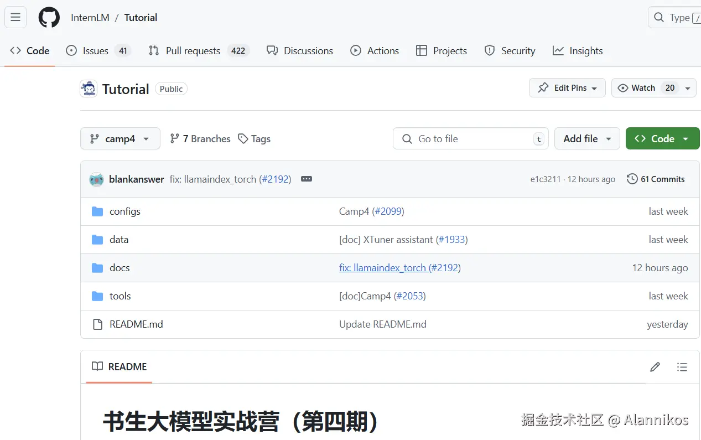Click the data folder icon

pos(97,240)
